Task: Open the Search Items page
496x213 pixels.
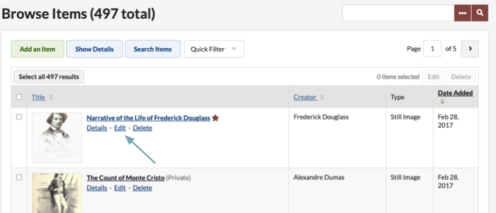Action: [153, 49]
